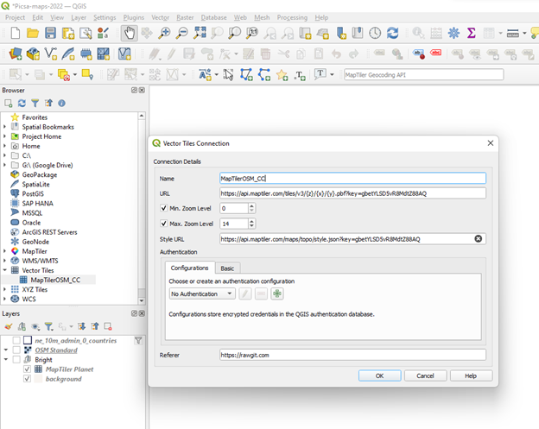539x429 pixels.
Task: Click the Save Project icon
Action: 51,34
